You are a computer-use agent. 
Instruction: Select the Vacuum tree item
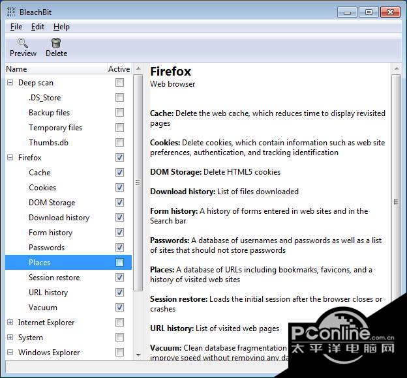coord(43,308)
